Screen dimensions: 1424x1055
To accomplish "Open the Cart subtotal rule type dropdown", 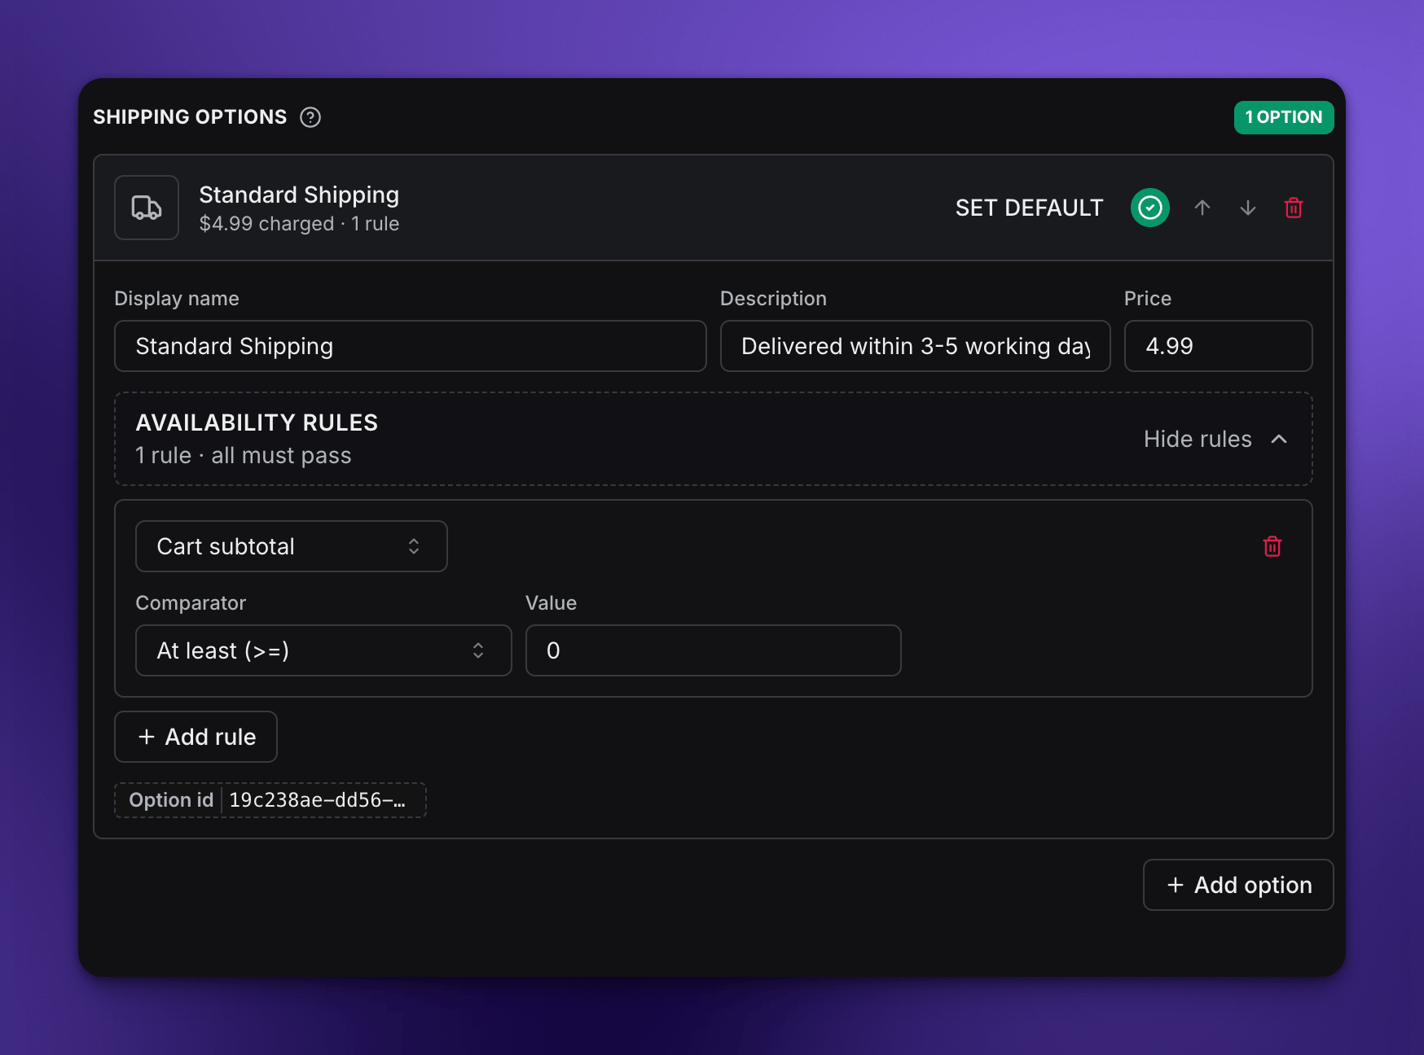I will coord(292,546).
